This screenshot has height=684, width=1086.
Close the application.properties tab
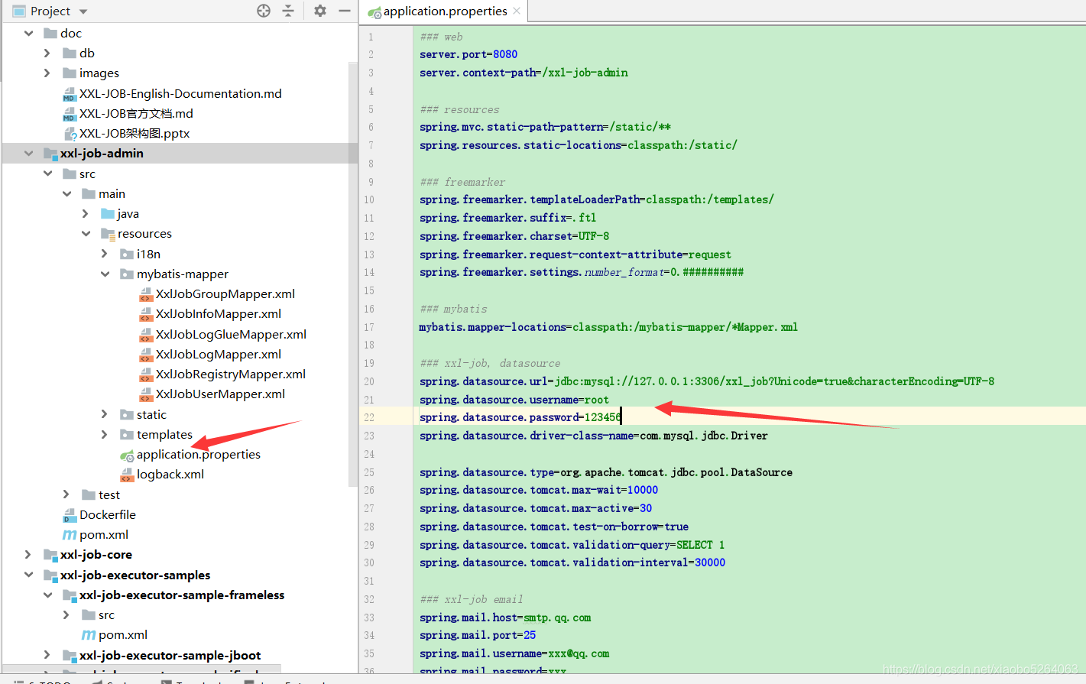click(x=517, y=11)
